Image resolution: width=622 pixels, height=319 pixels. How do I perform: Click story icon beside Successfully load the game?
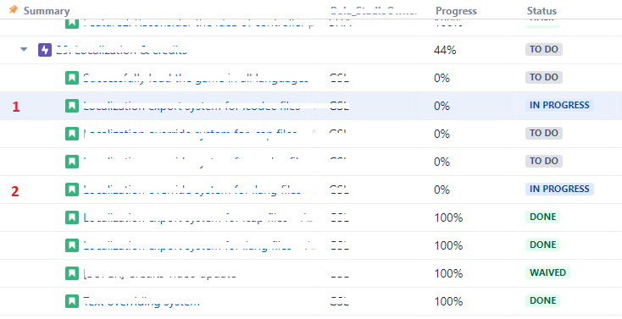[72, 78]
